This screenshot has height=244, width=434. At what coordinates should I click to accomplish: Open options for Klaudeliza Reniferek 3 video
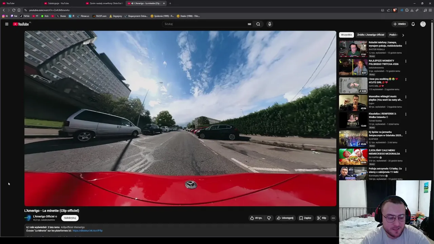406,114
